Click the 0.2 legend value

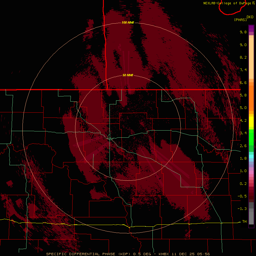[243, 184]
